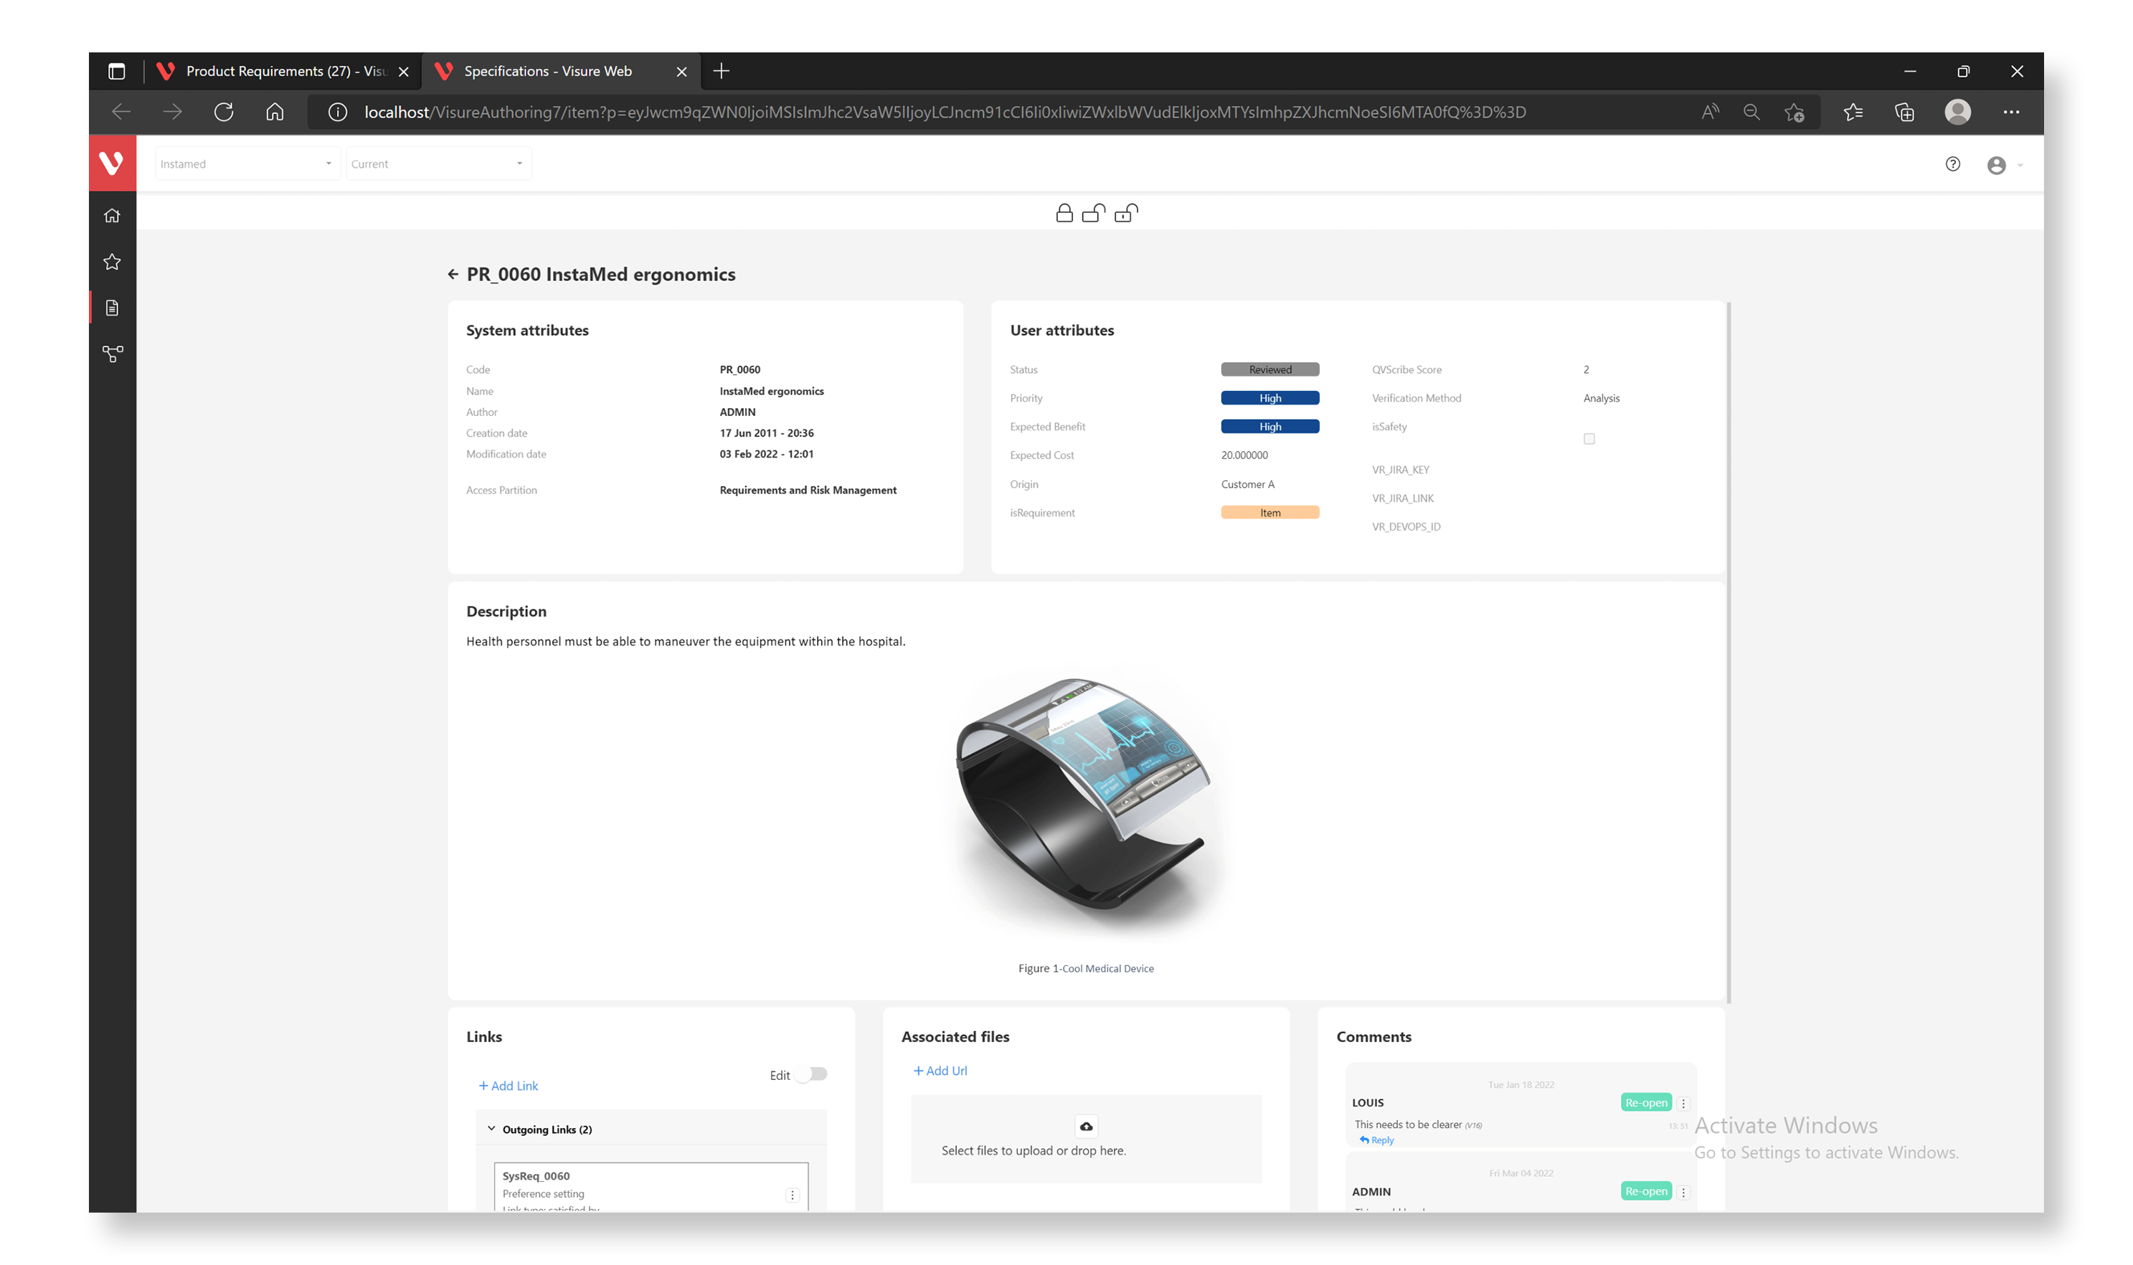Check the isSafety checkbox
This screenshot has height=1265, width=2133.
[1589, 439]
